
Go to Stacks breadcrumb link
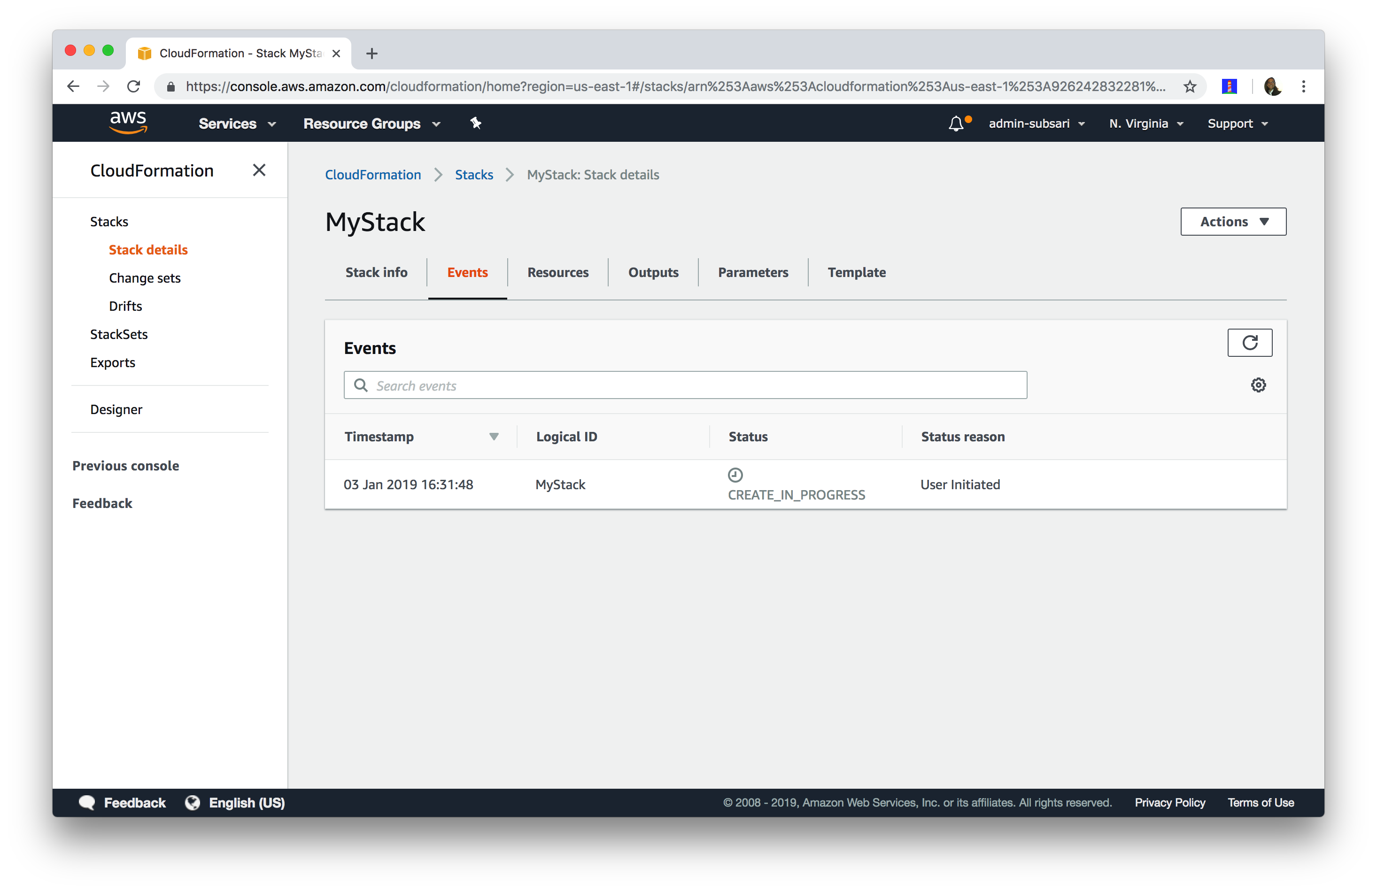tap(473, 175)
